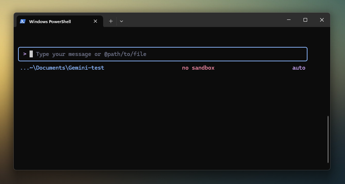Image resolution: width=345 pixels, height=184 pixels.
Task: Click the ">" prompt symbol
Action: pyautogui.click(x=25, y=54)
